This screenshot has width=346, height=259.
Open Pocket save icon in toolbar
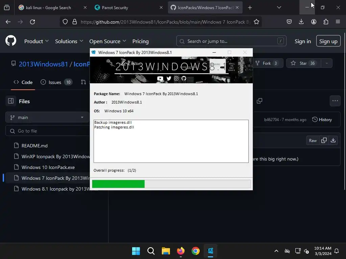(289, 22)
